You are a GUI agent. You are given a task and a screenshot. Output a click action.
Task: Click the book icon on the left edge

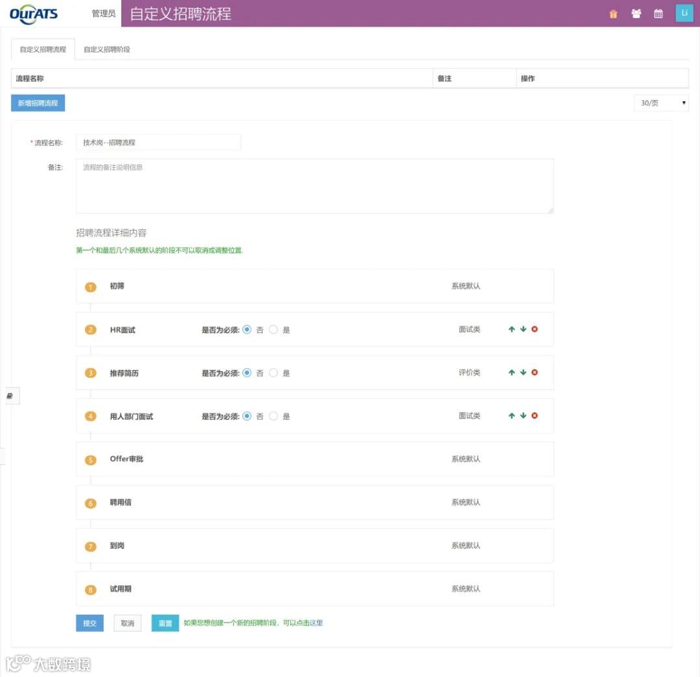point(10,396)
